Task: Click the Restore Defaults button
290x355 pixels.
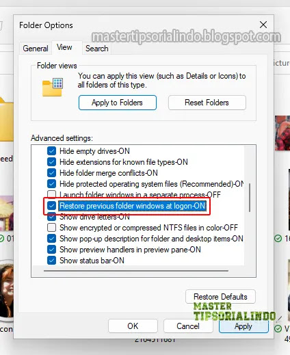Action: tap(220, 297)
